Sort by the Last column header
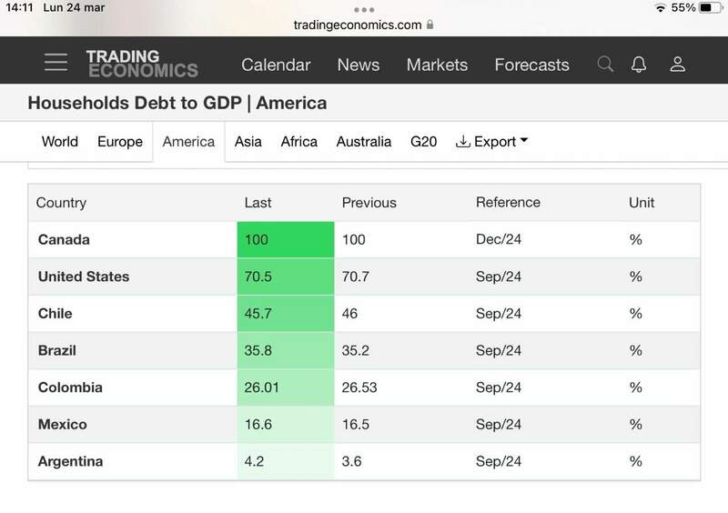The image size is (728, 513). pos(258,202)
